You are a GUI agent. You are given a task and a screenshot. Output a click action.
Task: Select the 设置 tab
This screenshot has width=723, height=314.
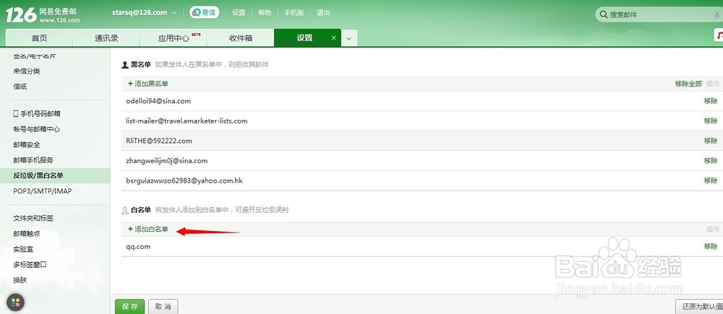pyautogui.click(x=304, y=38)
